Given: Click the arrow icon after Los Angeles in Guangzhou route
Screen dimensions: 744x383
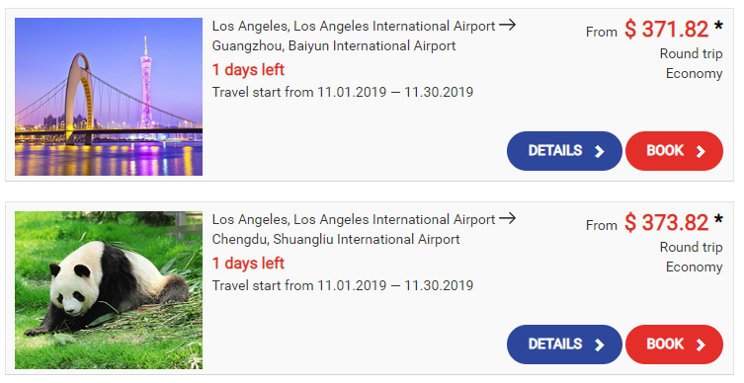Looking at the screenshot, I should click(507, 25).
